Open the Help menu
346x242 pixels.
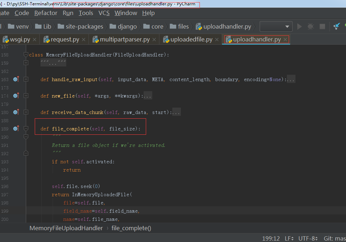tap(148, 13)
